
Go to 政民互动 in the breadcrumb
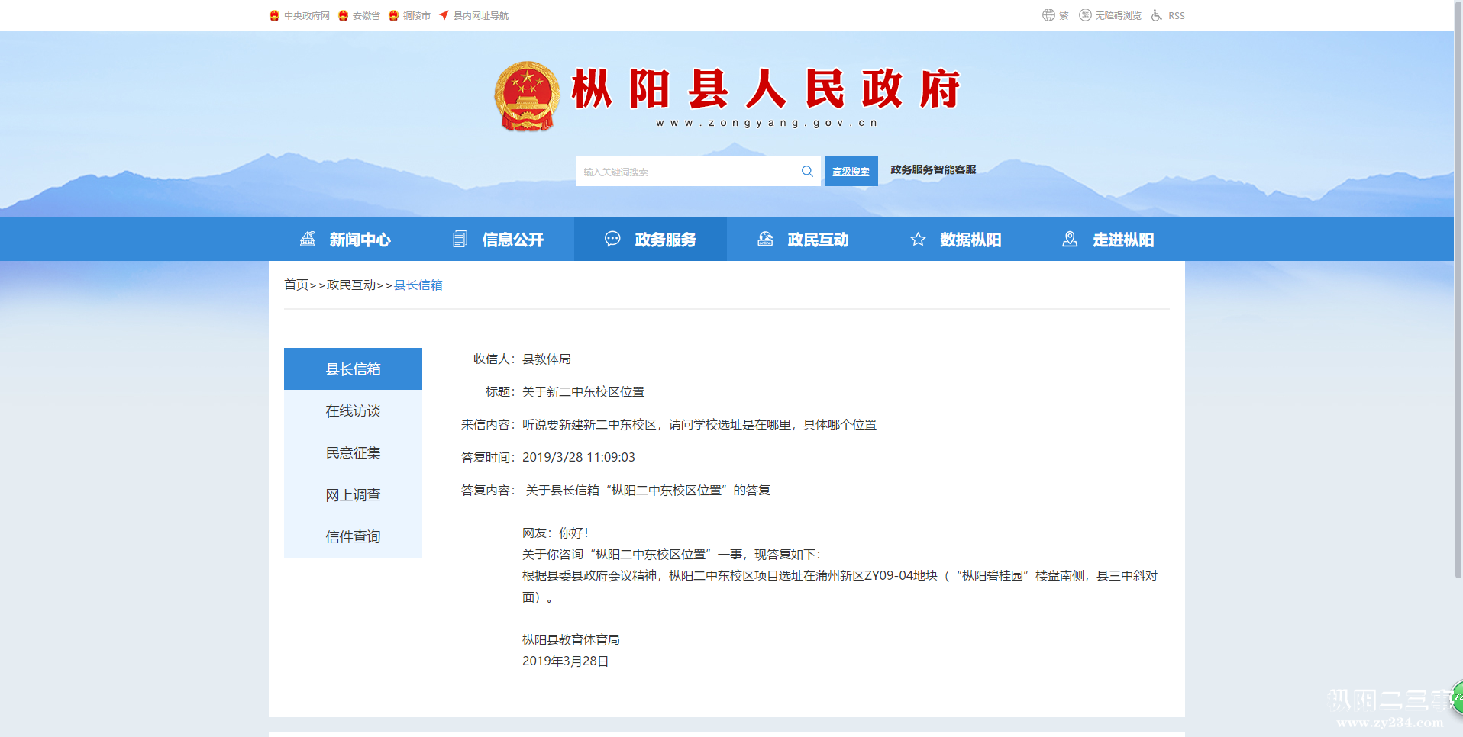(351, 285)
